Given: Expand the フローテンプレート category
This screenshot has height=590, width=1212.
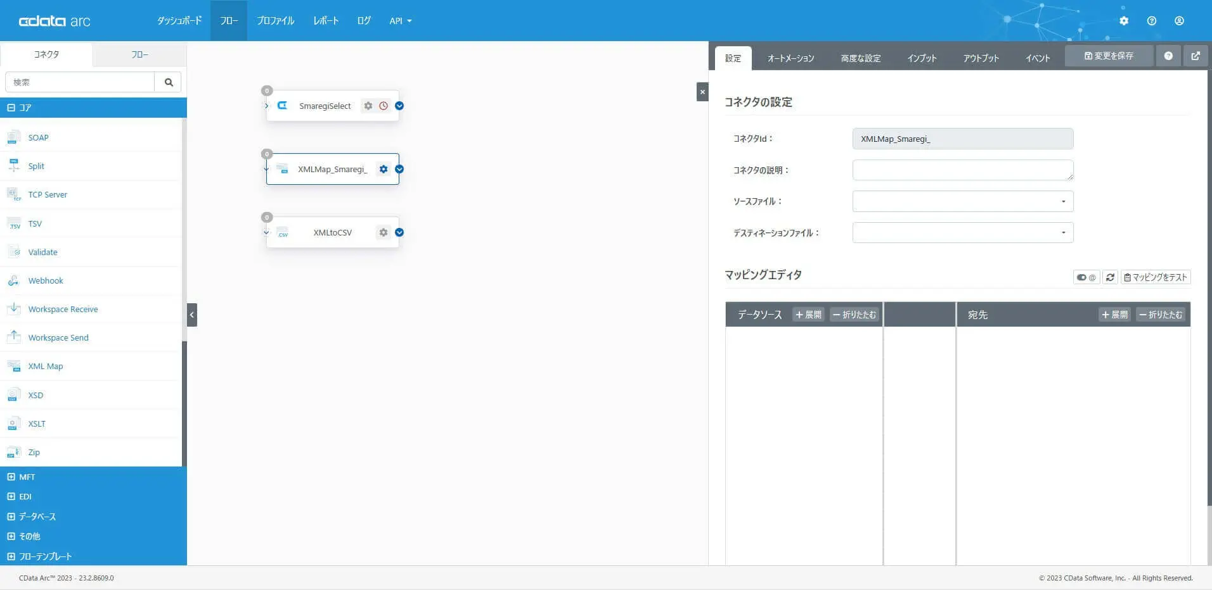Looking at the screenshot, I should click(11, 556).
